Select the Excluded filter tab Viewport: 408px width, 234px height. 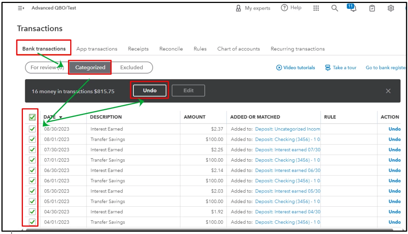[132, 67]
